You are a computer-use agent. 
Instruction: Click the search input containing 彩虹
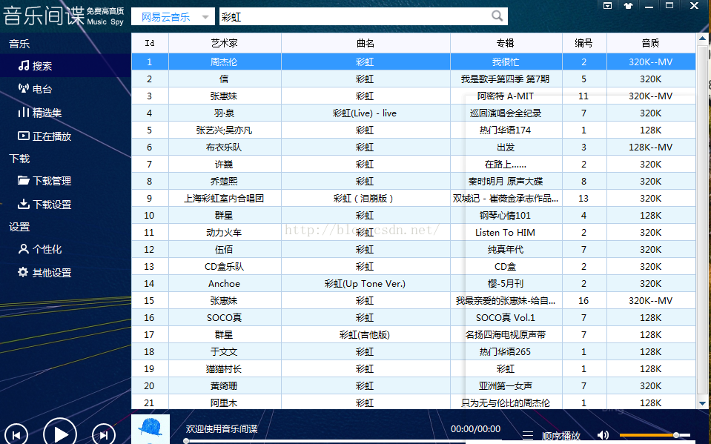pyautogui.click(x=354, y=17)
